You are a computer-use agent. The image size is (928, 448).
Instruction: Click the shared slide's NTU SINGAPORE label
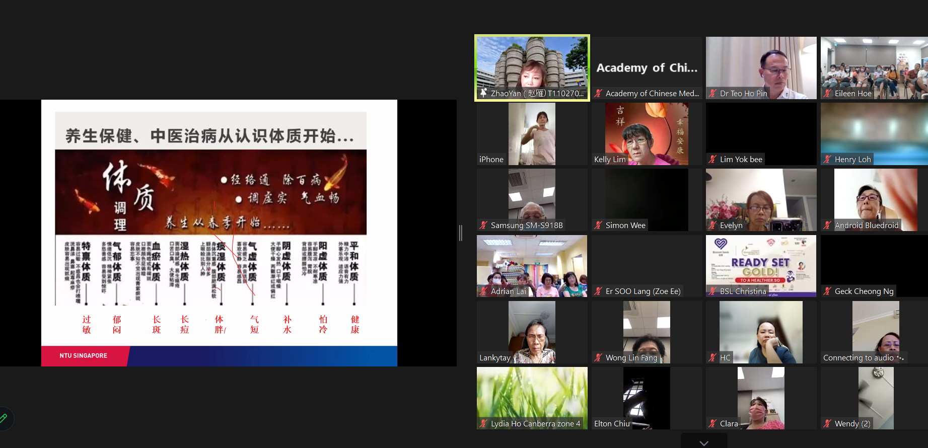[x=84, y=356]
